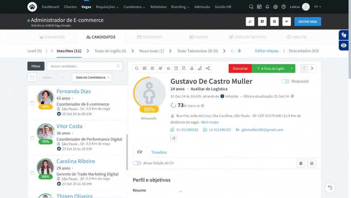Open the PT language dropdown
The image size is (351, 198).
(x=318, y=7)
